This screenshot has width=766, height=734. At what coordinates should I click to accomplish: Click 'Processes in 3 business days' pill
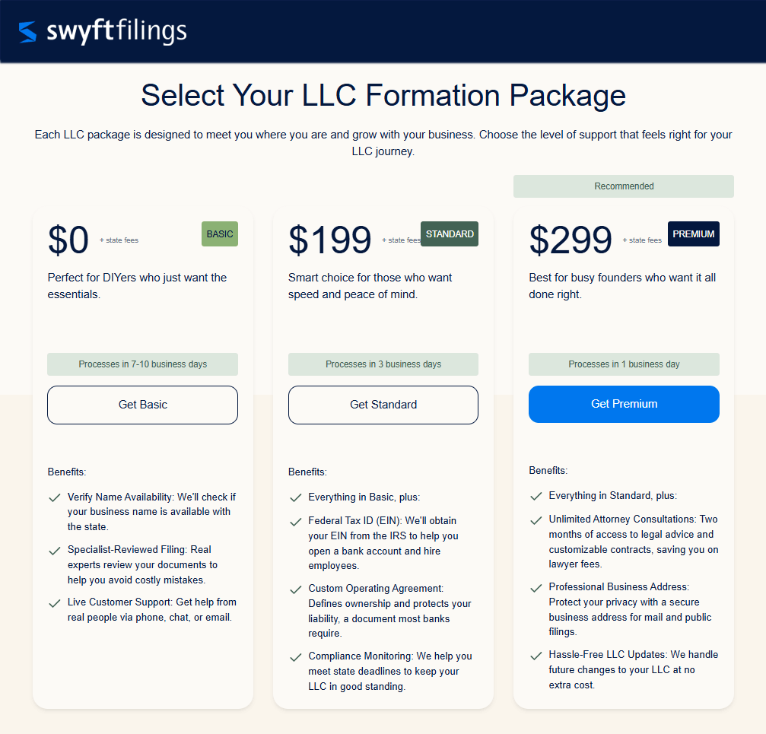pos(383,364)
